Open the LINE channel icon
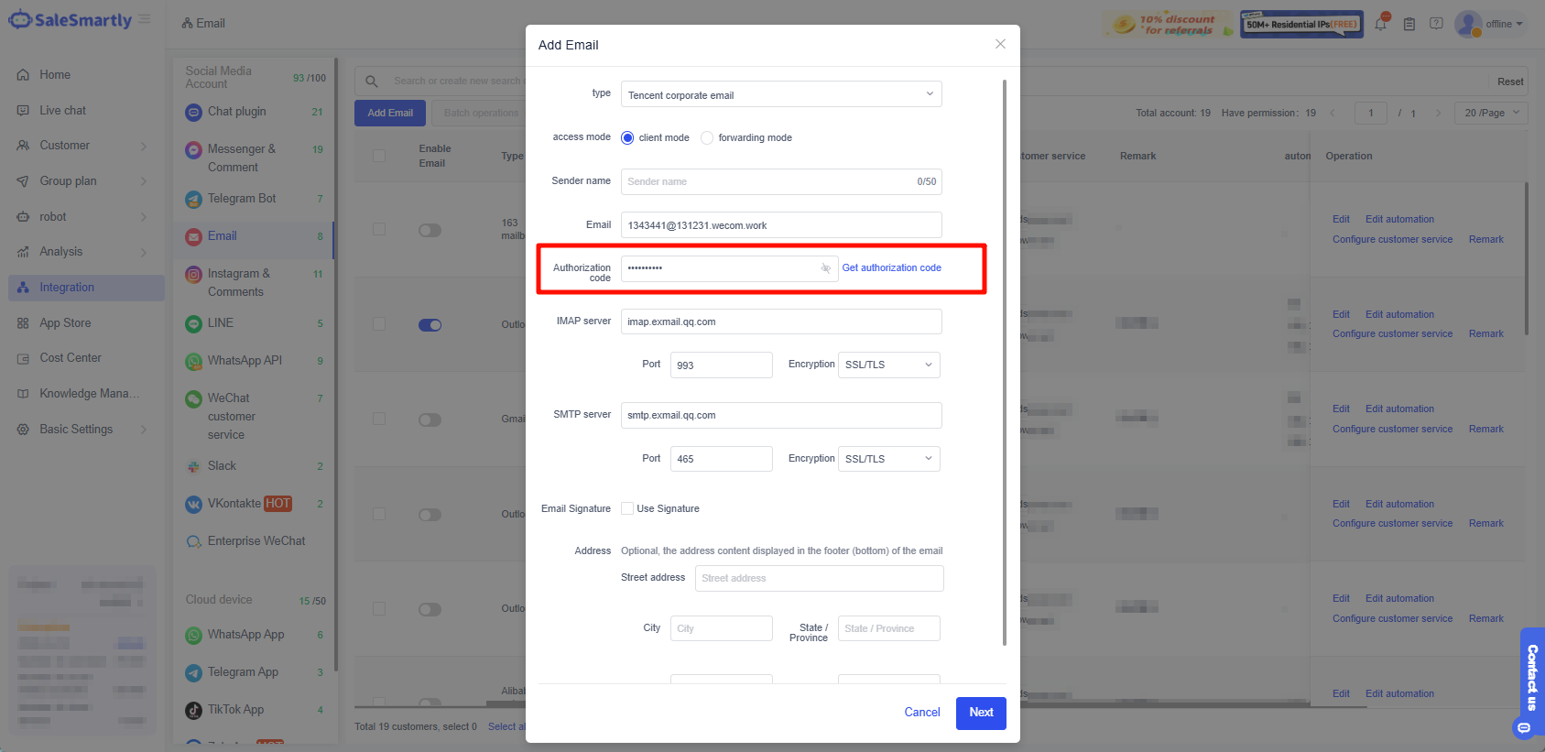 click(193, 323)
